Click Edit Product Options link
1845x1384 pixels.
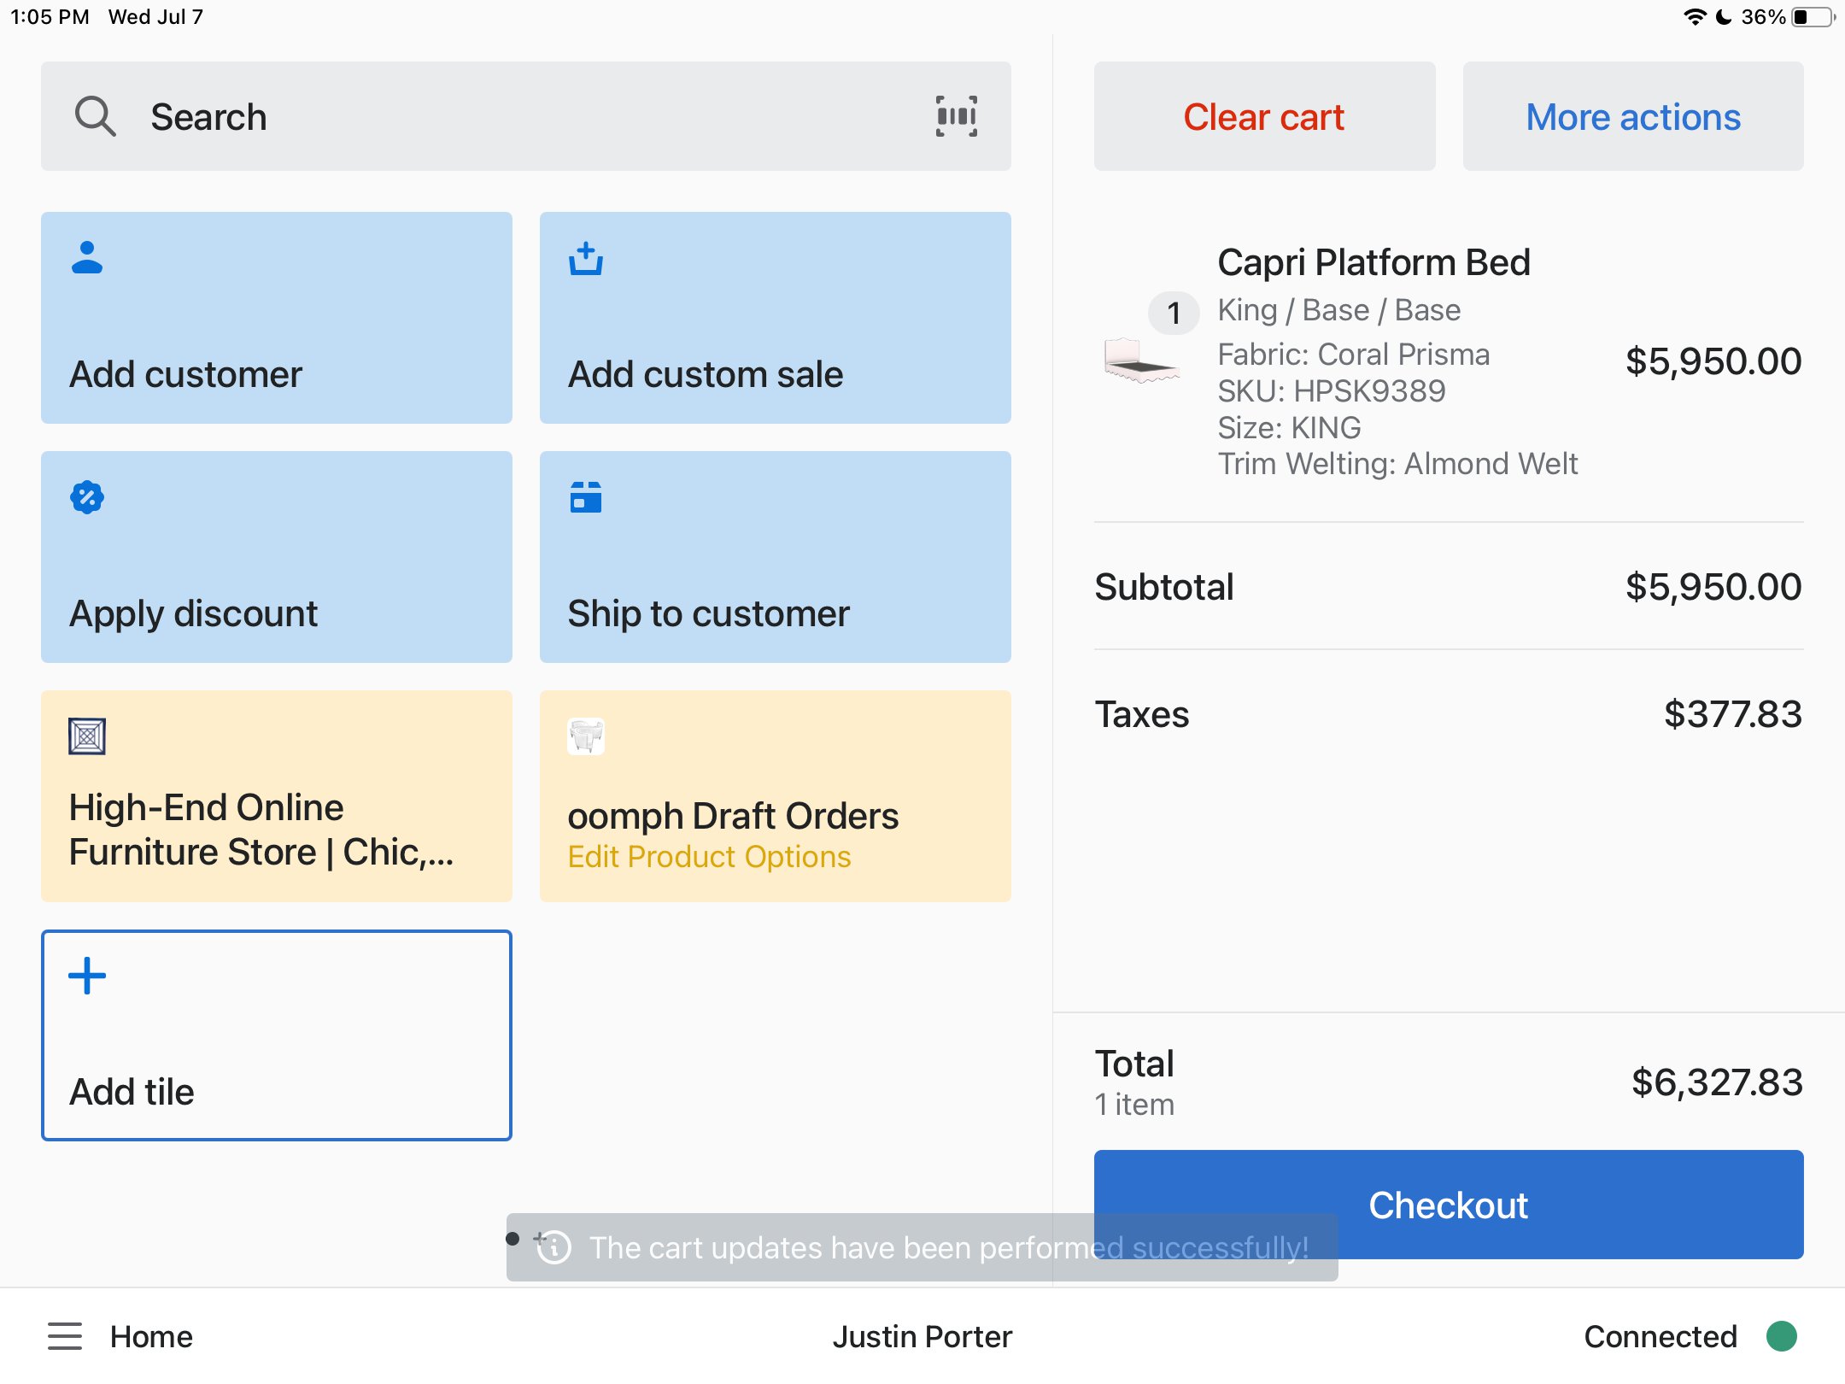pyautogui.click(x=709, y=857)
